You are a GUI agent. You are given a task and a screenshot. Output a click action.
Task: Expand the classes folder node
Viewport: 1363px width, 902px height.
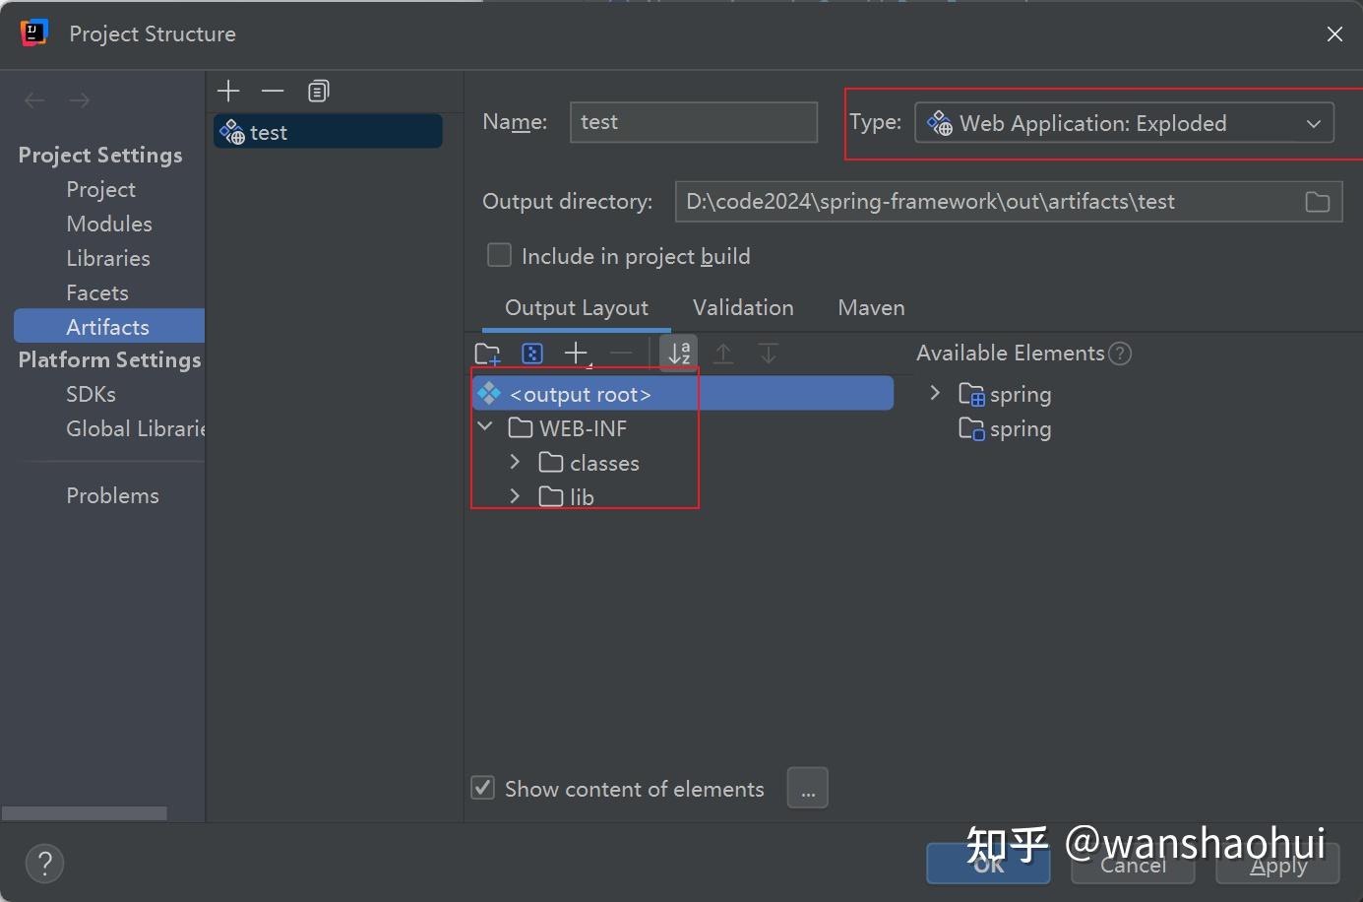coord(514,462)
